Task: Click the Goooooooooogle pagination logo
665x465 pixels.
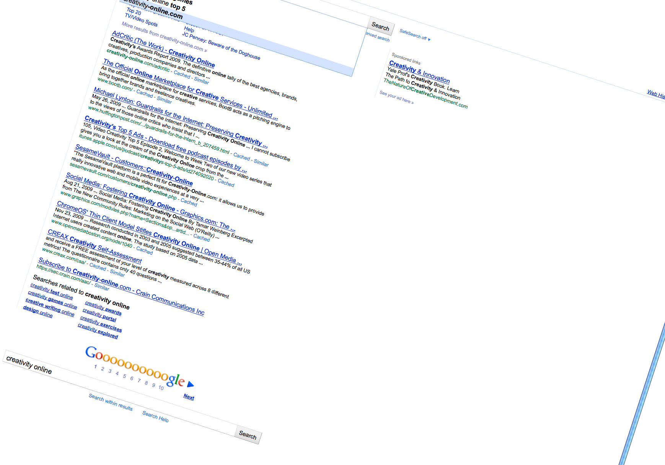Action: tap(135, 366)
